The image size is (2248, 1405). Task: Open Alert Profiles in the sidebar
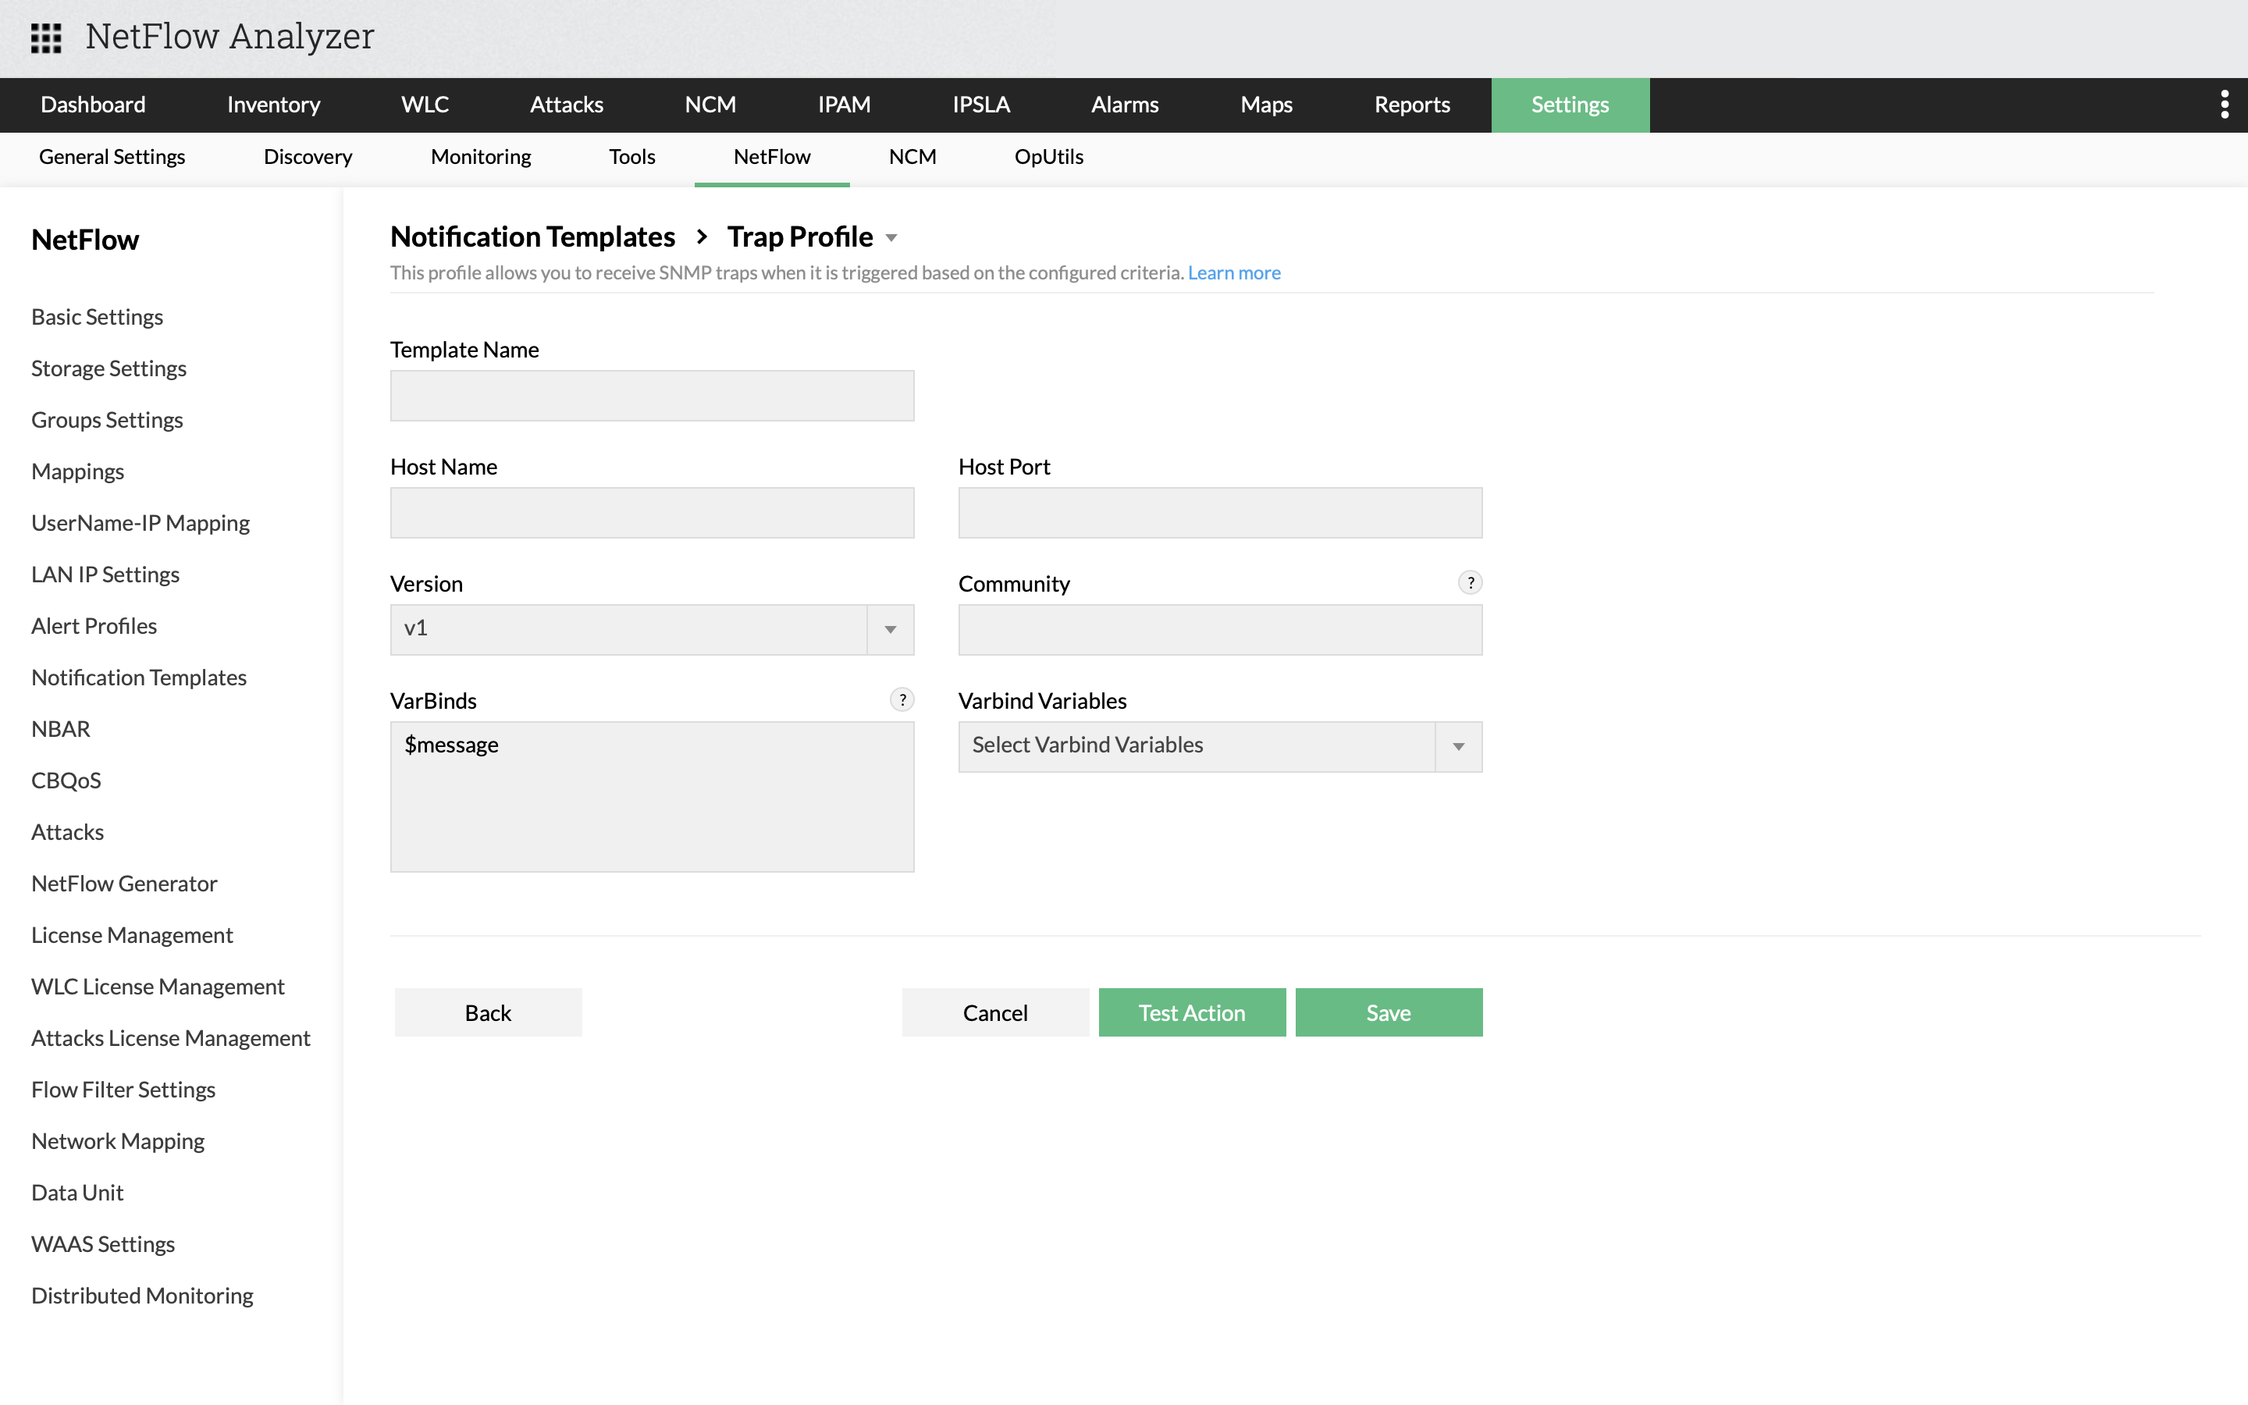point(94,625)
